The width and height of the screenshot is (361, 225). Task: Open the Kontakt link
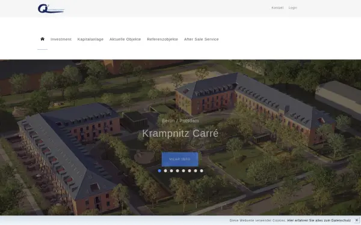point(277,8)
